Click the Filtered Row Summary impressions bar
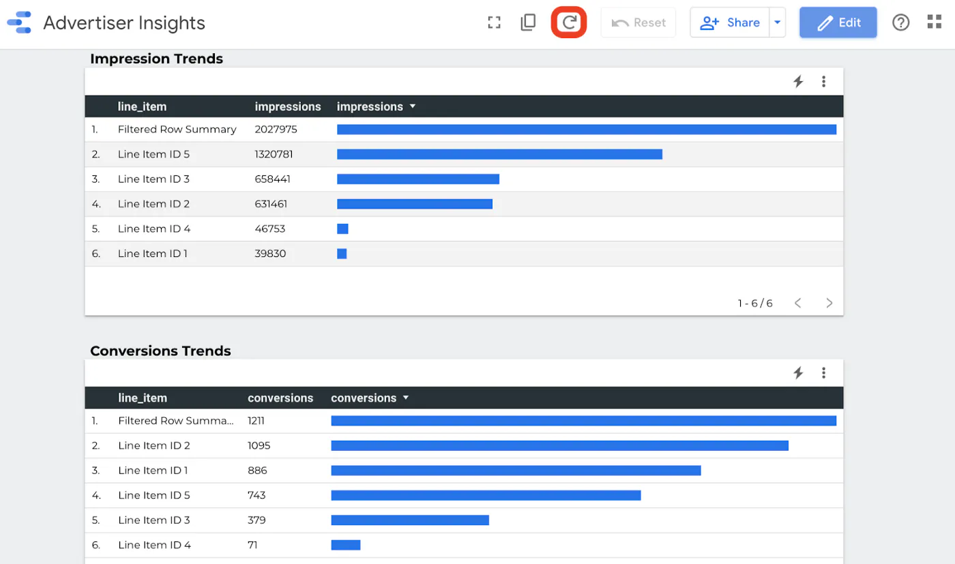Image resolution: width=955 pixels, height=564 pixels. 585,129
